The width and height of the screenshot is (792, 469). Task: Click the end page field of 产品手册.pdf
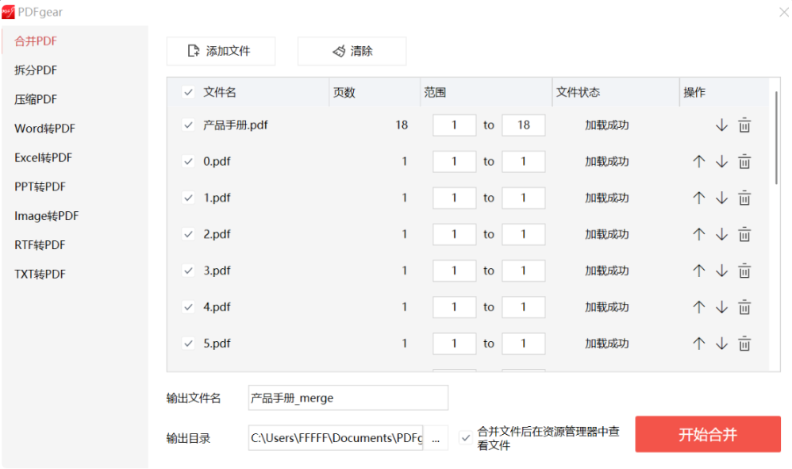(x=524, y=125)
